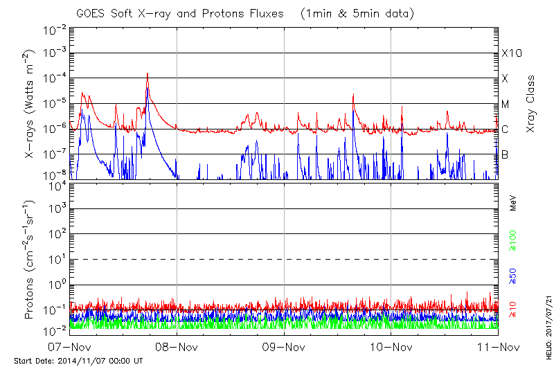Click the vertical 'Xray Class' axis title

click(532, 104)
